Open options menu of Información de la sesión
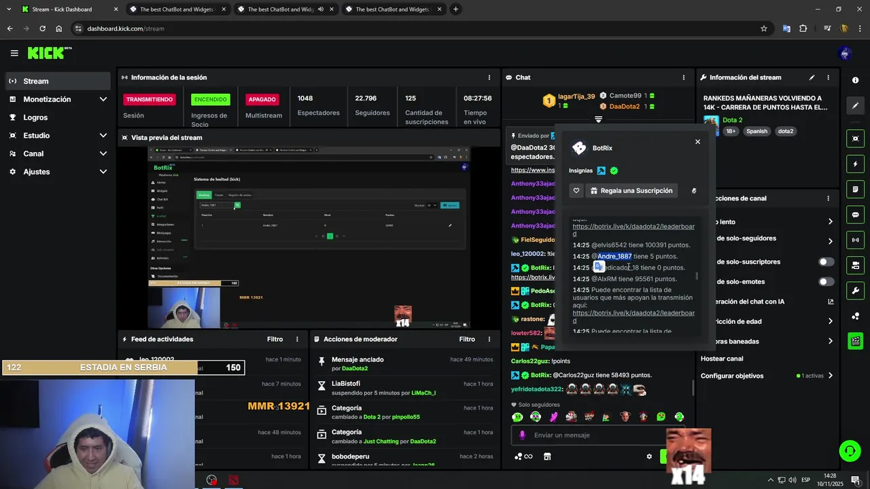 tap(489, 77)
